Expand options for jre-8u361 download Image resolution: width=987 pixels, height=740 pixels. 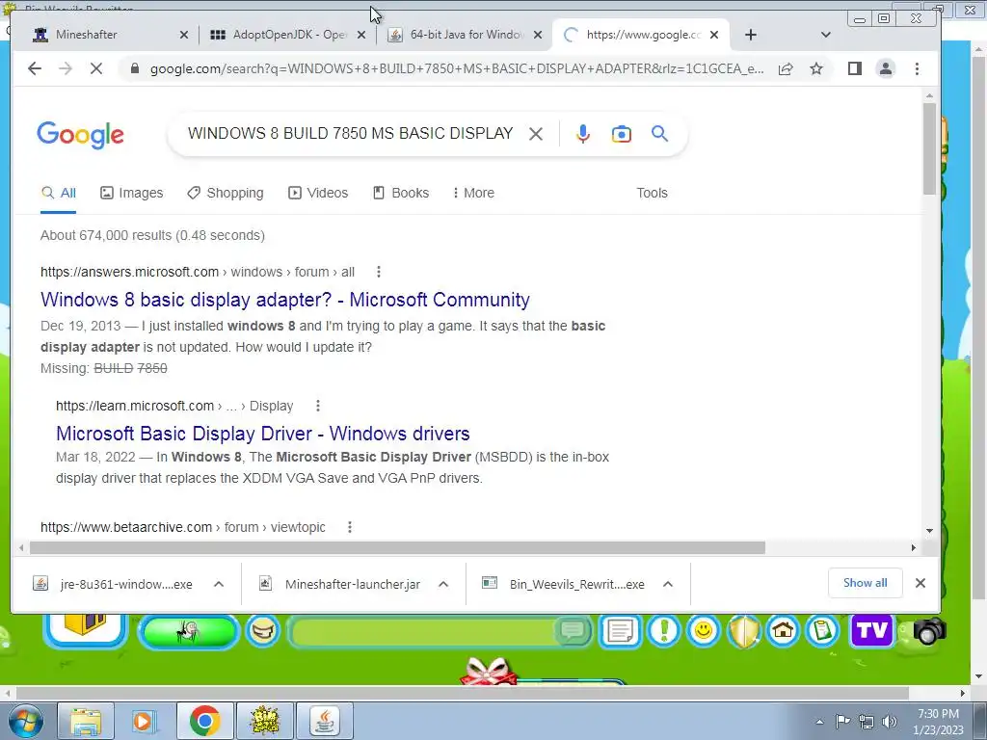(219, 584)
